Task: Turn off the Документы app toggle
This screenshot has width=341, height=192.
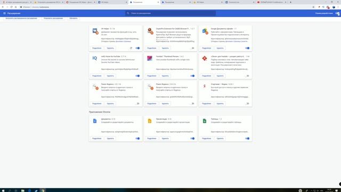Action: click(x=137, y=139)
